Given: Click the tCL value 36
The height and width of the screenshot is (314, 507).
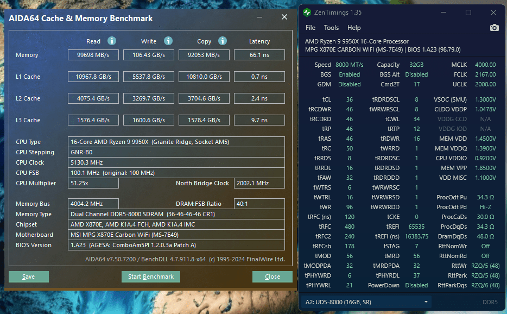Looking at the screenshot, I should [x=350, y=99].
